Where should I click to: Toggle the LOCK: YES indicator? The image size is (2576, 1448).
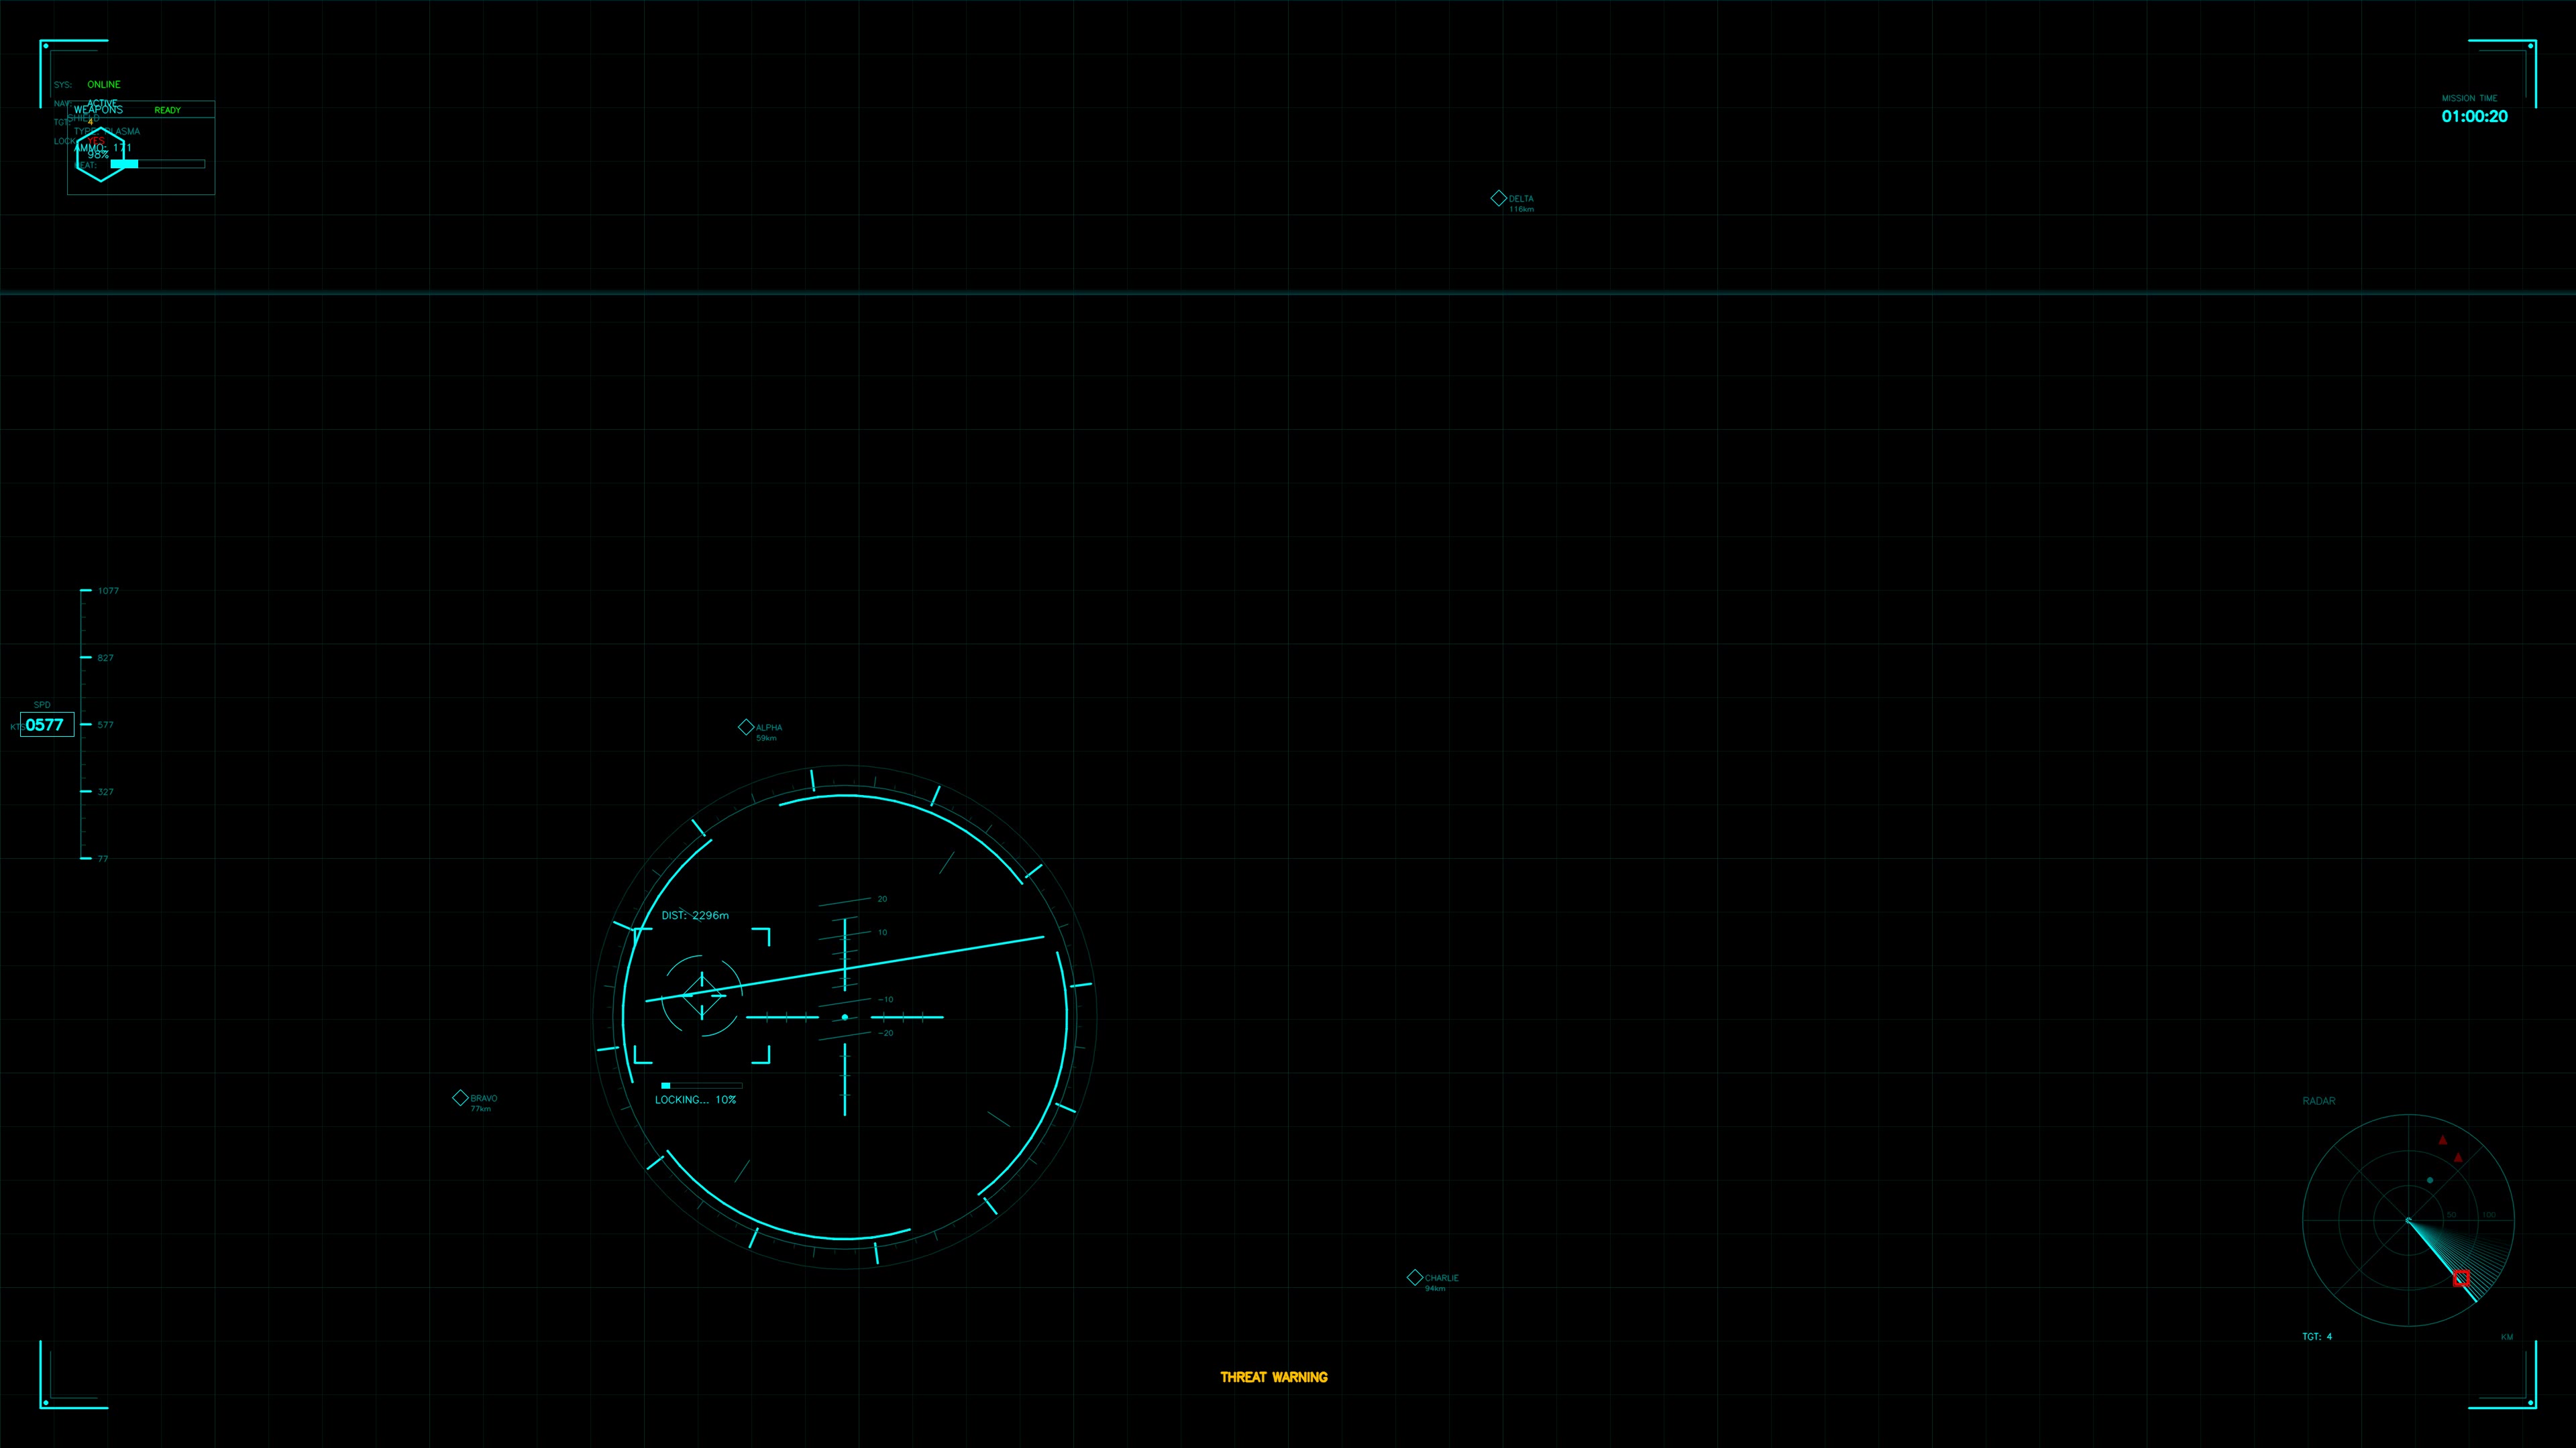tap(96, 140)
